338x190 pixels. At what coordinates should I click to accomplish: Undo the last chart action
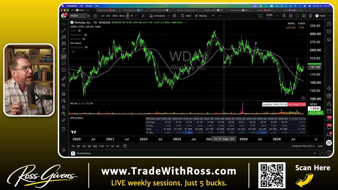(x=213, y=16)
